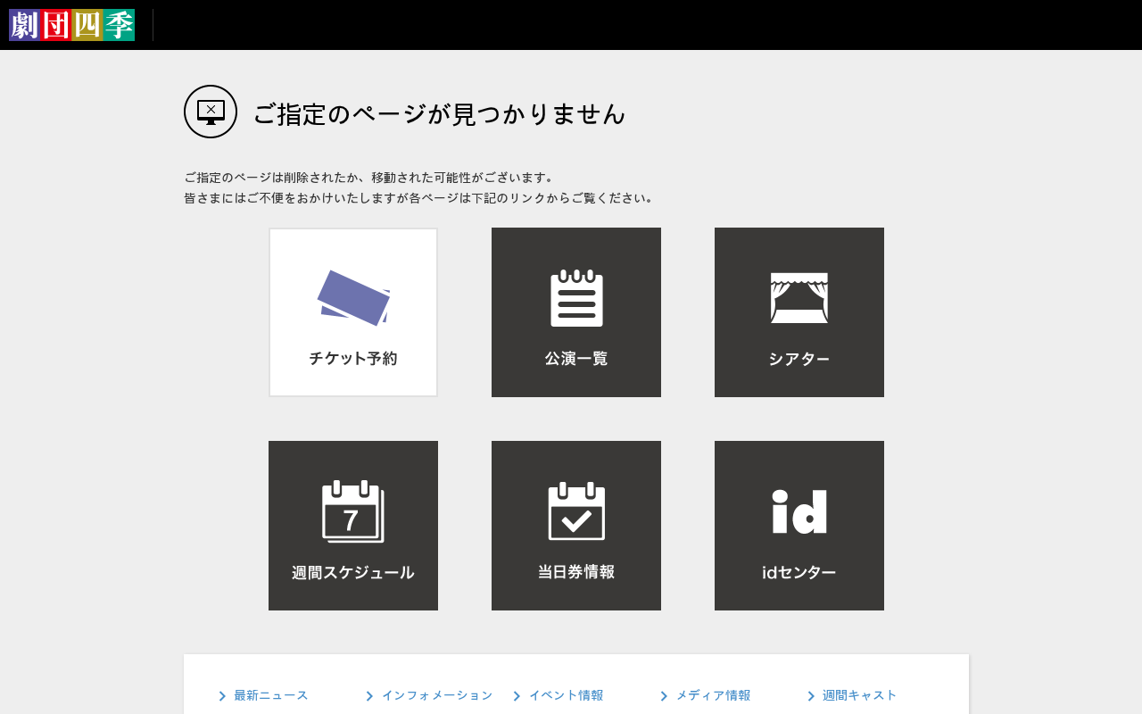Click the 劇団四季 logo in the header

point(71,25)
